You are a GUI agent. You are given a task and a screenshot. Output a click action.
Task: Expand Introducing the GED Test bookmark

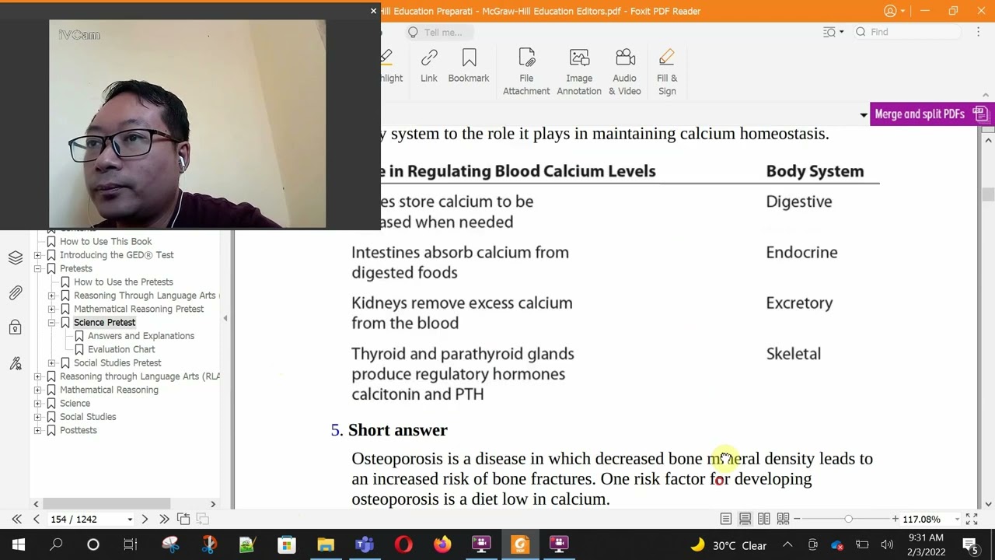37,255
